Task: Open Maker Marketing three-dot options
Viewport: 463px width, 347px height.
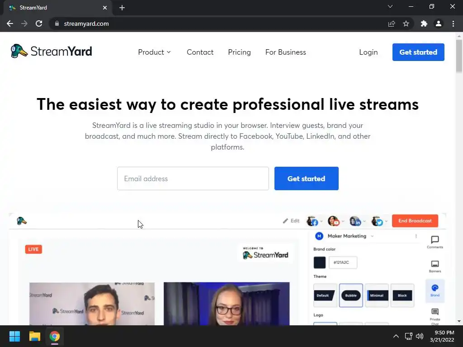Action: [416, 236]
